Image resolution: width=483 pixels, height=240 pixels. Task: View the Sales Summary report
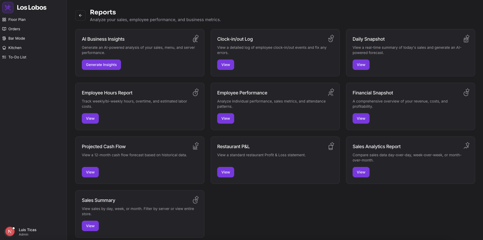(90, 226)
